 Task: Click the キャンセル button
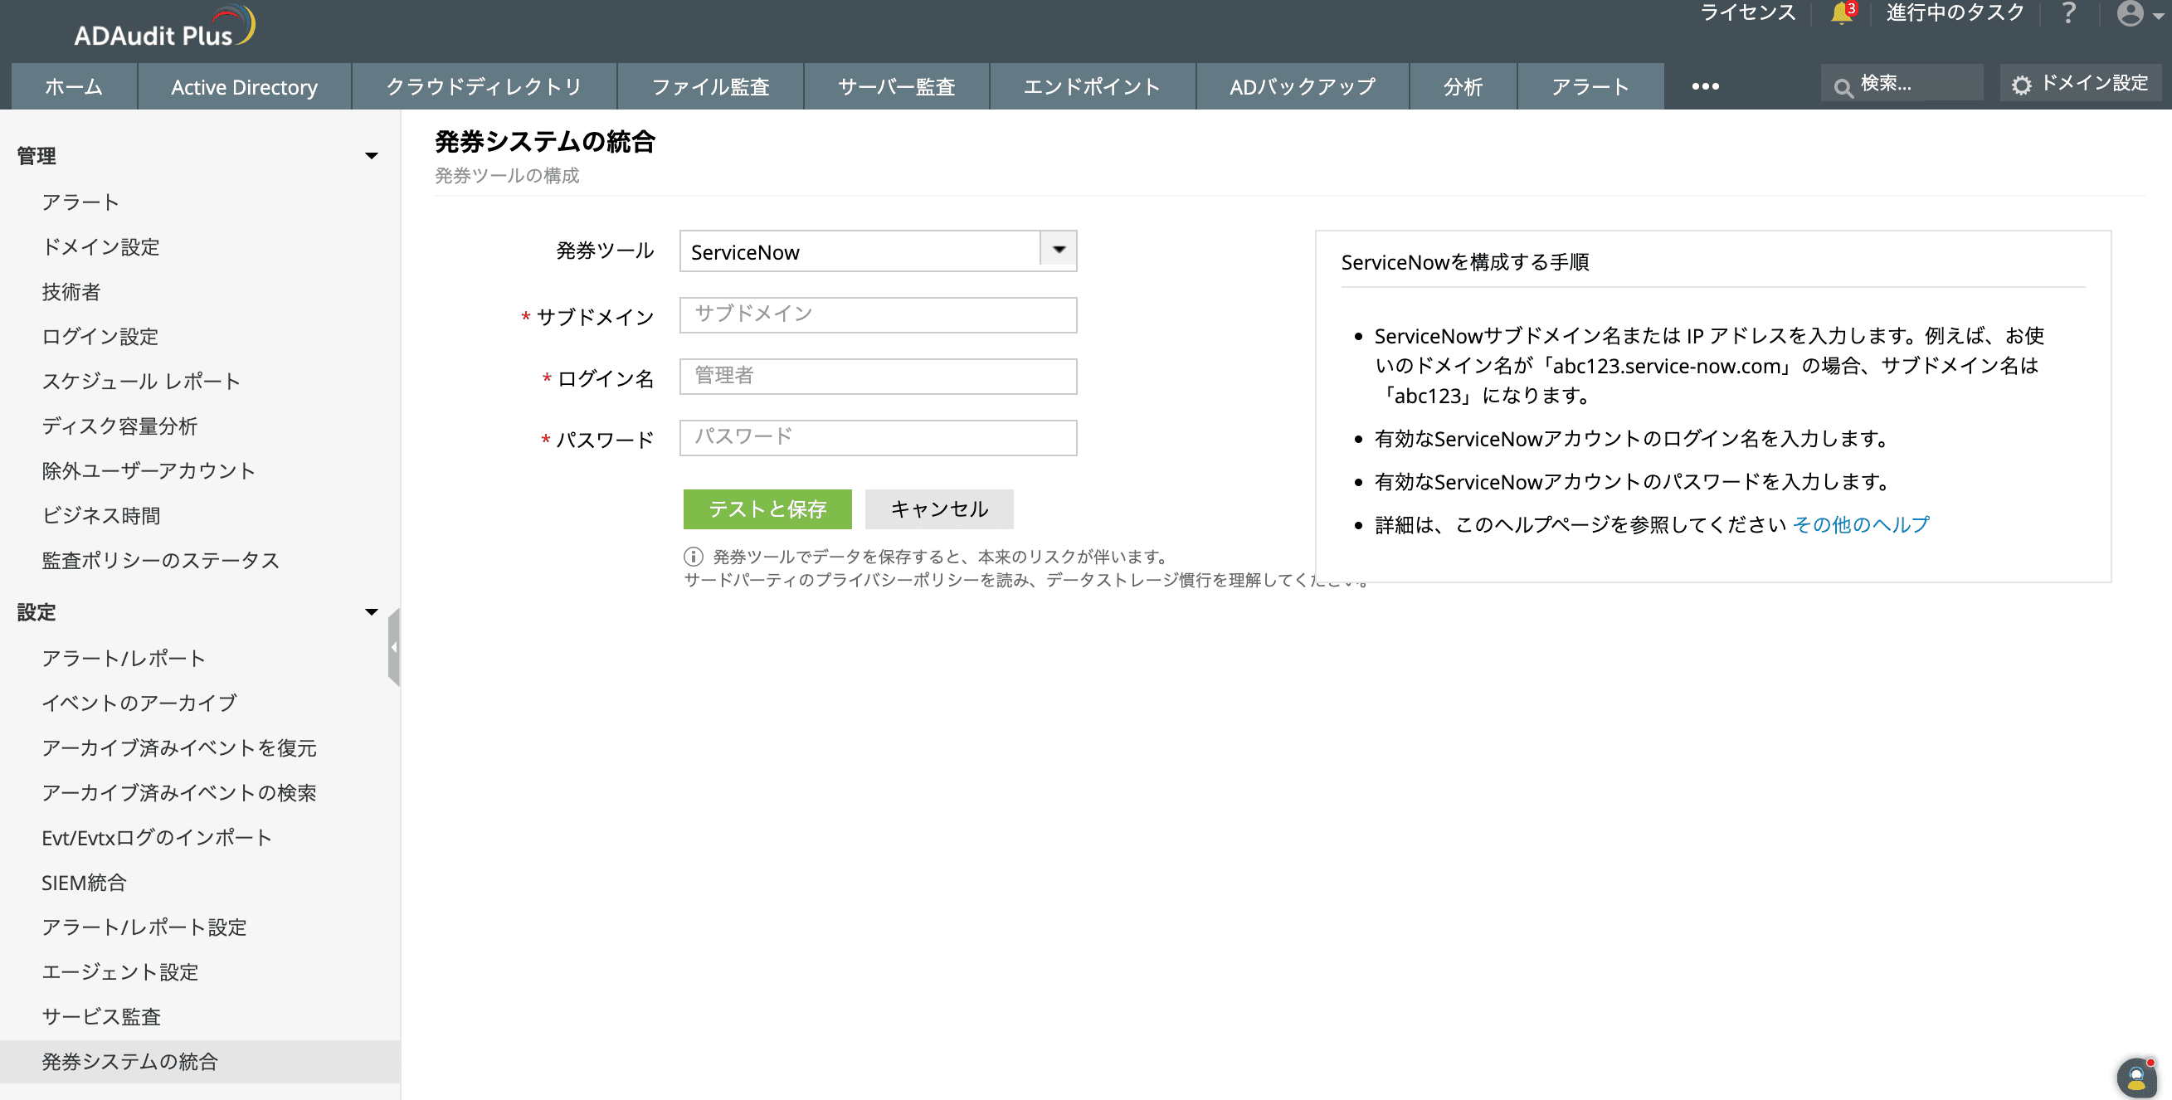[938, 509]
